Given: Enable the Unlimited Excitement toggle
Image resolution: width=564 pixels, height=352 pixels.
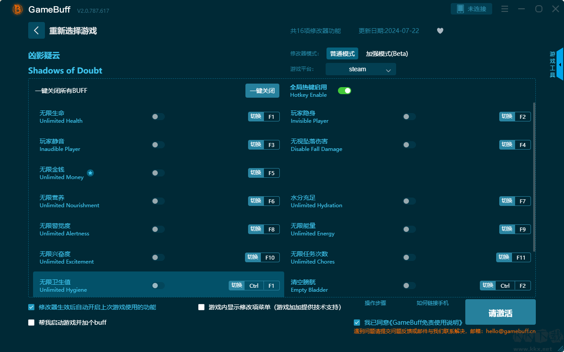Looking at the screenshot, I should pyautogui.click(x=158, y=257).
